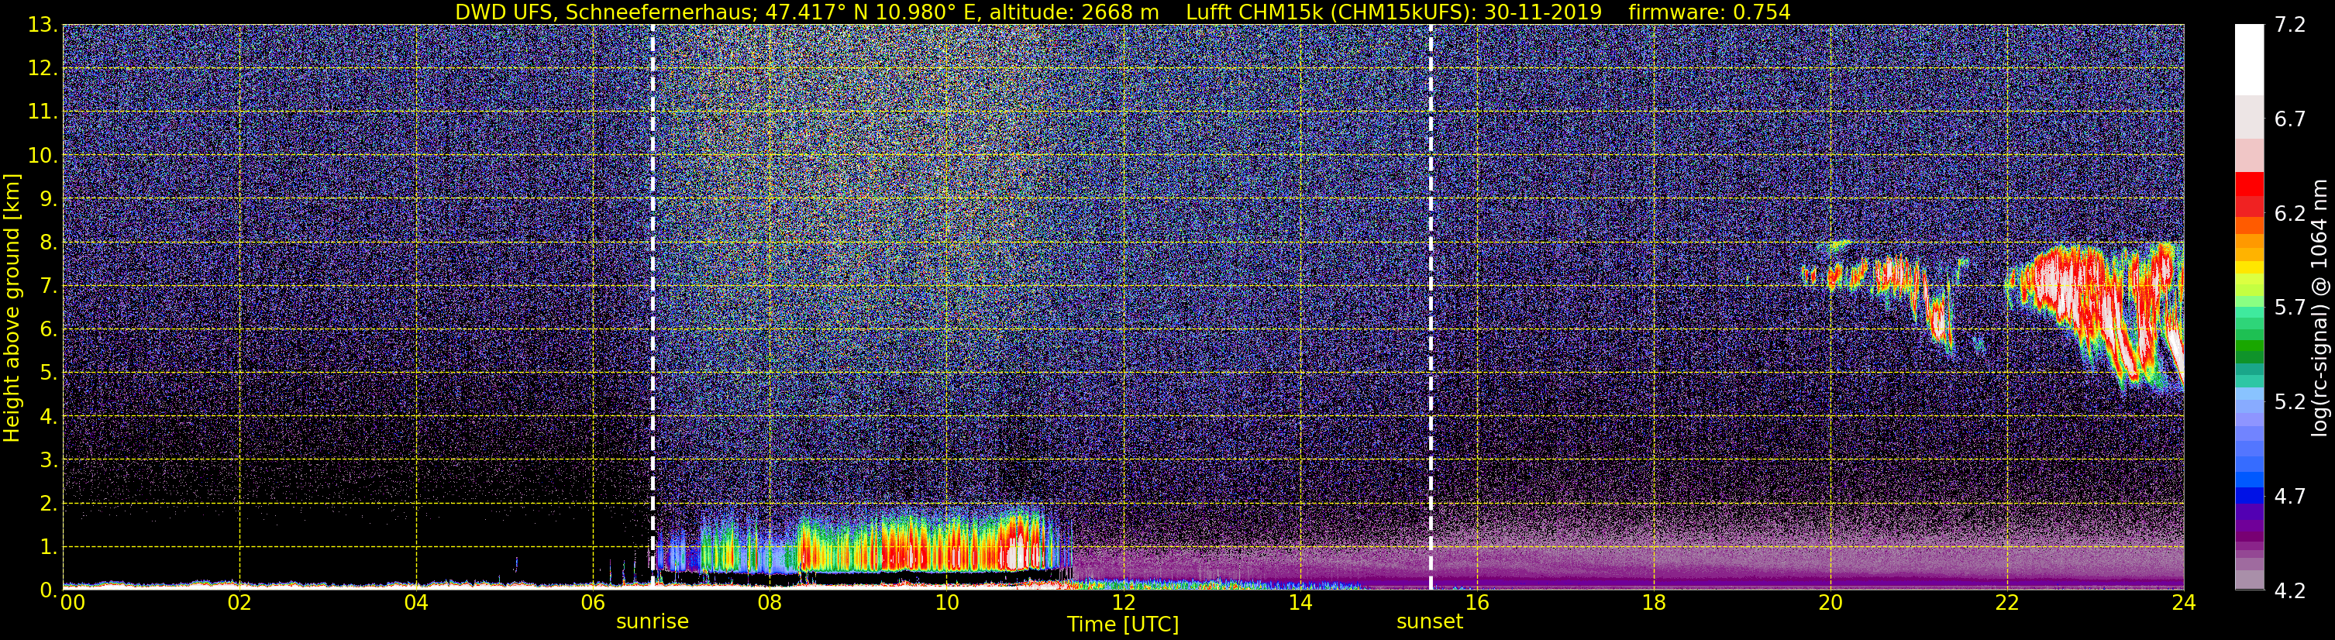Click the x-axis tick label '18'
Viewport: 2335px width, 640px height.
[x=1653, y=603]
